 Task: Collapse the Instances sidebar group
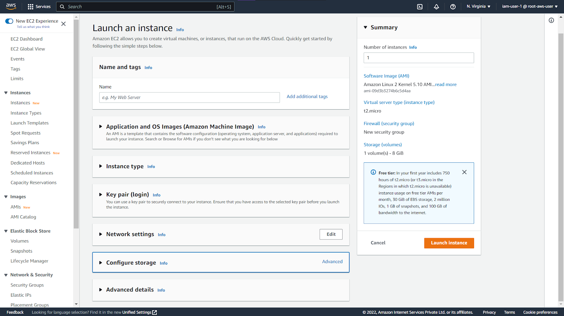pyautogui.click(x=6, y=93)
